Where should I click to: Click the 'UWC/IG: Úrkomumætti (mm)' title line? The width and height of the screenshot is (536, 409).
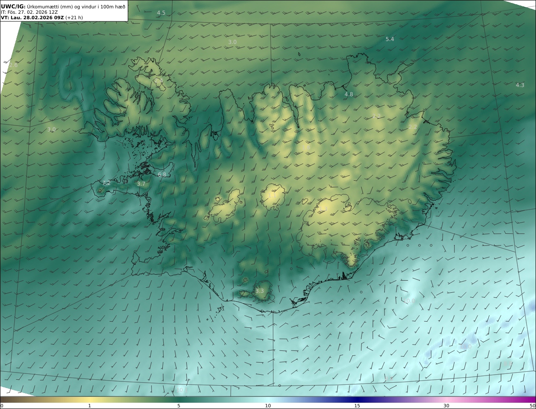(63, 6)
